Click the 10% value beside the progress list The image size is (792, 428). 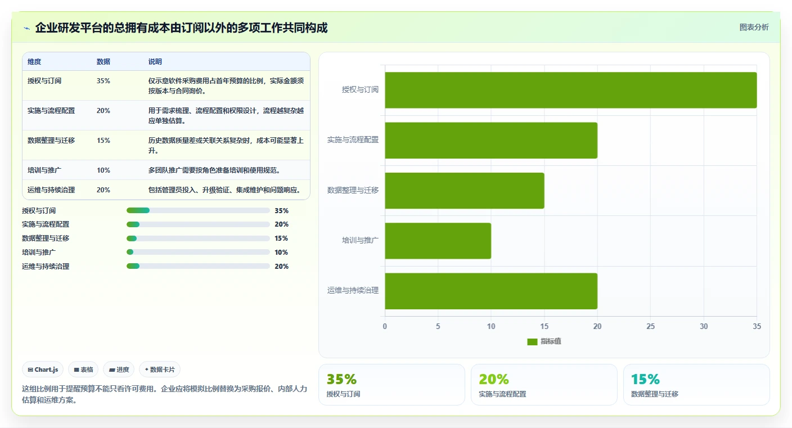pos(281,253)
